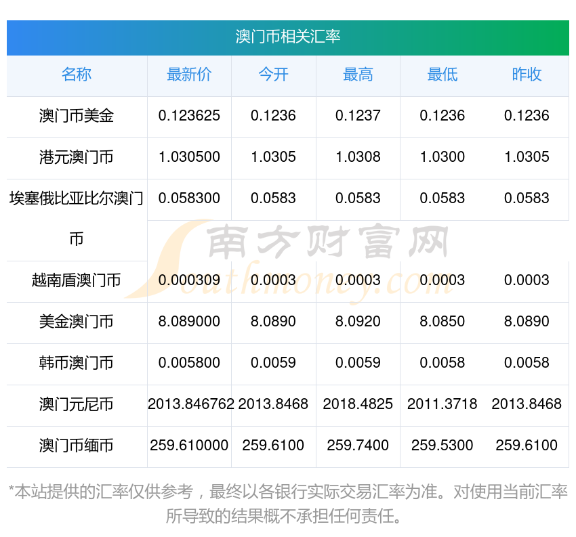Select the 澳门币缅币 row name
576x537 pixels.
(x=77, y=446)
